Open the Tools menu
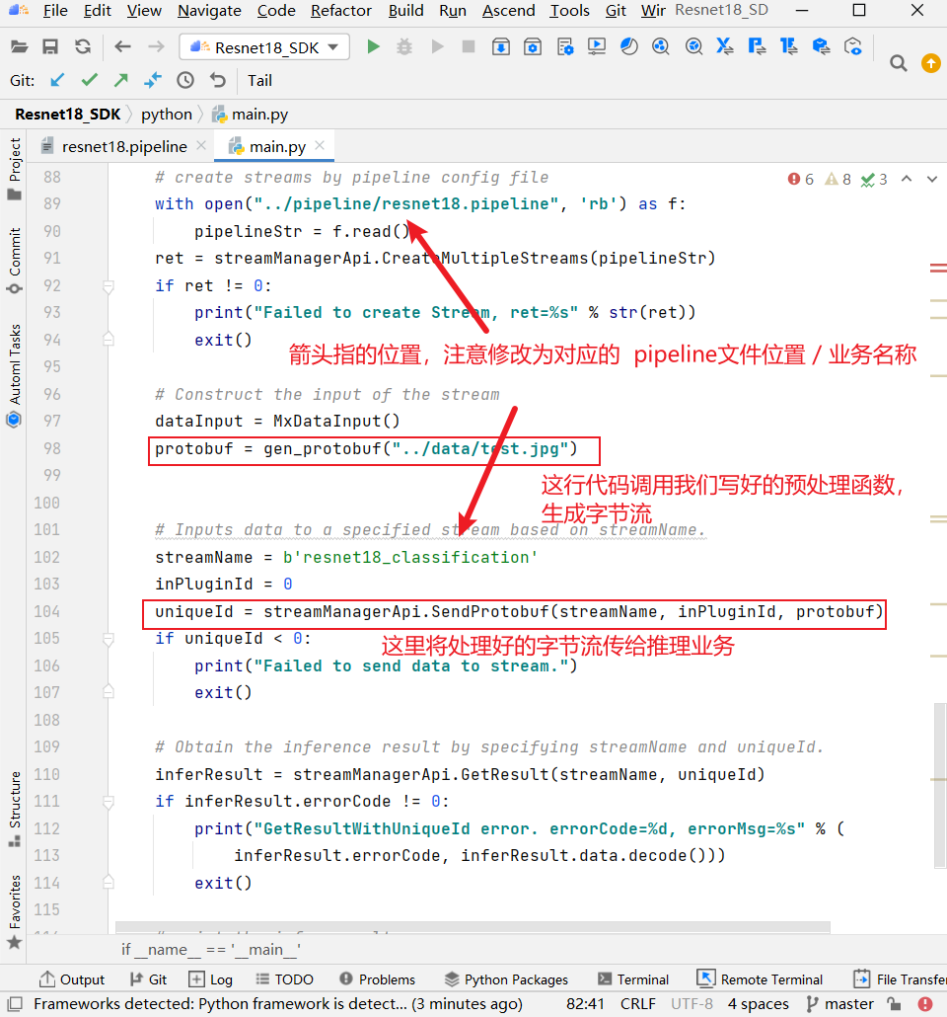The image size is (947, 1017). click(570, 11)
